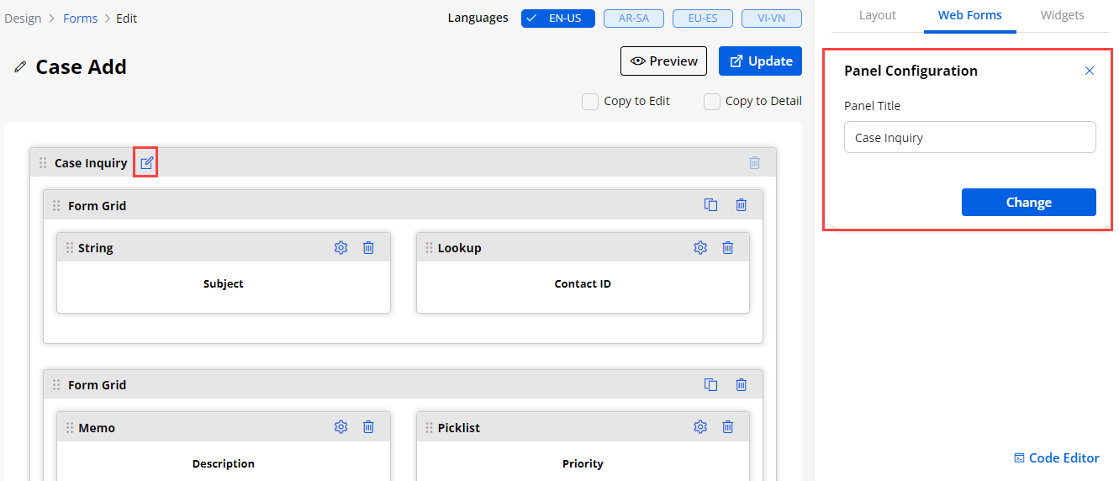
Task: Delete the Case Inquiry panel
Action: (754, 163)
